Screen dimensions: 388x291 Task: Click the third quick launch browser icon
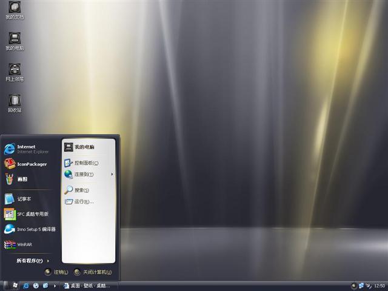click(x=45, y=286)
